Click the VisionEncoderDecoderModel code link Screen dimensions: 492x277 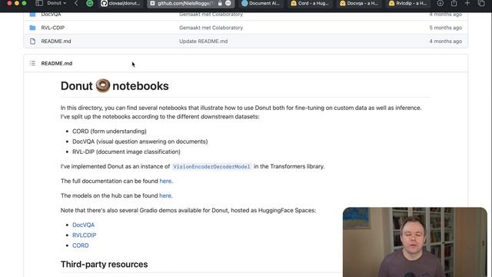click(212, 166)
